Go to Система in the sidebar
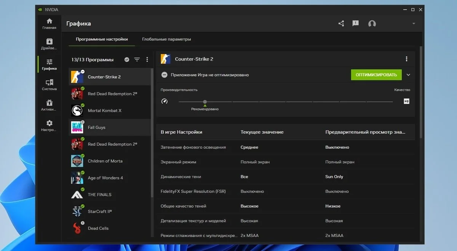457x251 pixels. click(x=49, y=85)
